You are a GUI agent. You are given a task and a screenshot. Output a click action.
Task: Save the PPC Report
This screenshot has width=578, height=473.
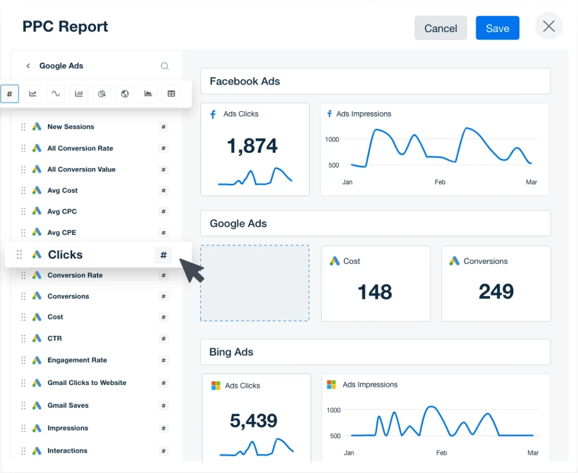coord(497,28)
